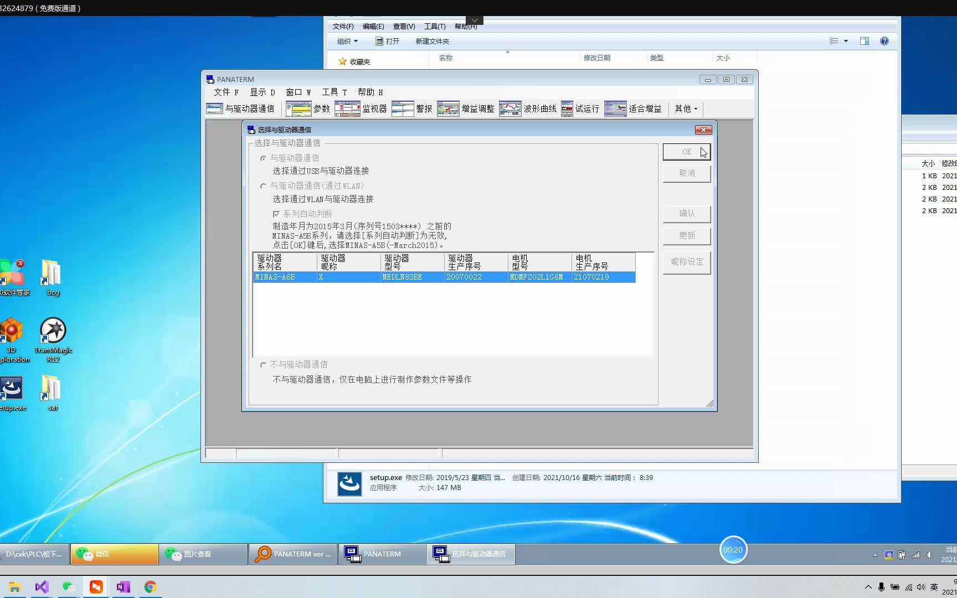Open Chrome from bottom taskbar
The height and width of the screenshot is (598, 957).
coord(150,587)
